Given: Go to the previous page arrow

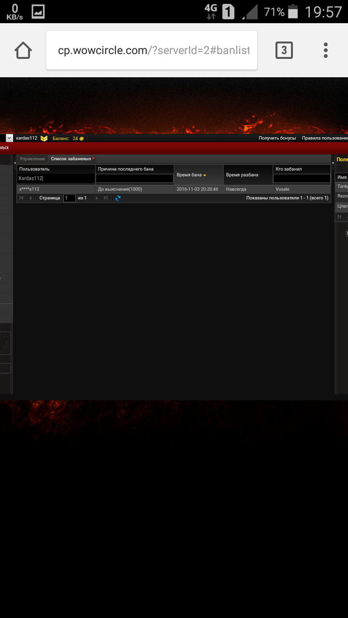Looking at the screenshot, I should tap(30, 198).
